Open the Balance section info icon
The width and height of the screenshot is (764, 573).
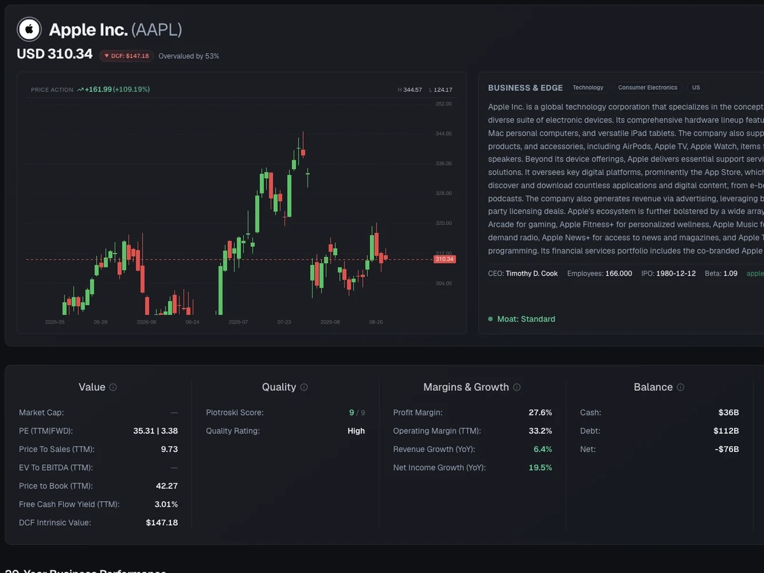(x=681, y=387)
